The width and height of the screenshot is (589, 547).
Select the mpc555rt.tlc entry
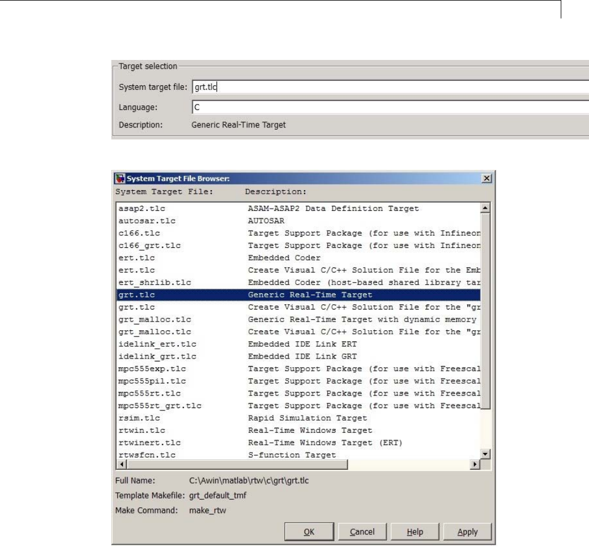click(x=299, y=394)
